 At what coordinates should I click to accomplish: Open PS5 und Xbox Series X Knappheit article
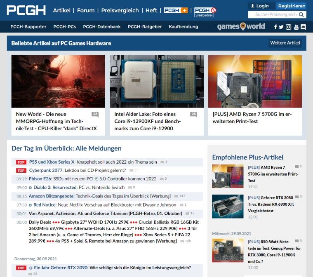point(93,162)
